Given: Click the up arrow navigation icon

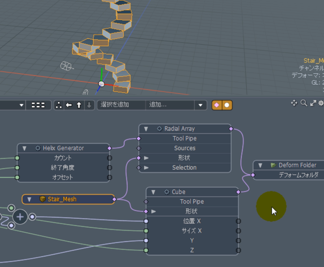Looking at the screenshot, I should 79,105.
